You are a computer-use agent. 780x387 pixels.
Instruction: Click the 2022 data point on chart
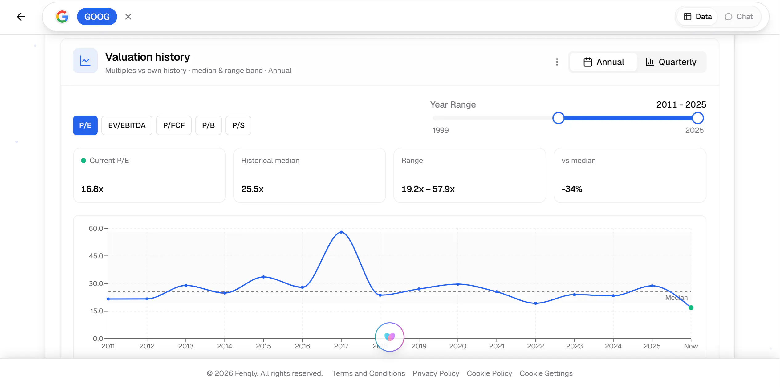click(536, 303)
